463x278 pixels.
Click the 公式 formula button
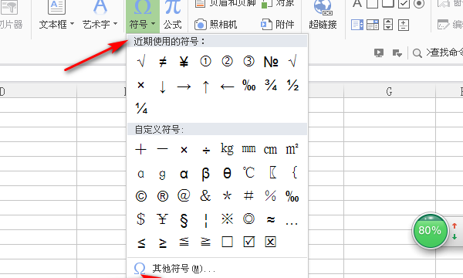(x=173, y=16)
